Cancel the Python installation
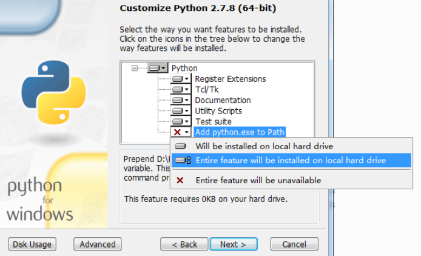The width and height of the screenshot is (421, 256). [294, 244]
